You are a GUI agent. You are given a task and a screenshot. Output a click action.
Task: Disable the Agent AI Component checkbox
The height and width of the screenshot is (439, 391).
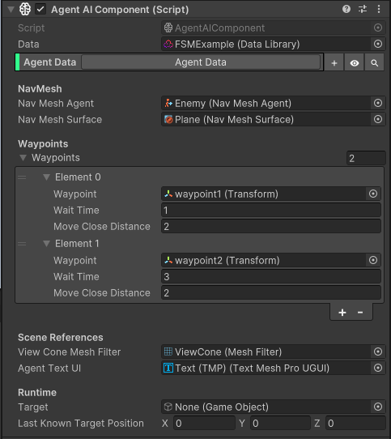[40, 9]
